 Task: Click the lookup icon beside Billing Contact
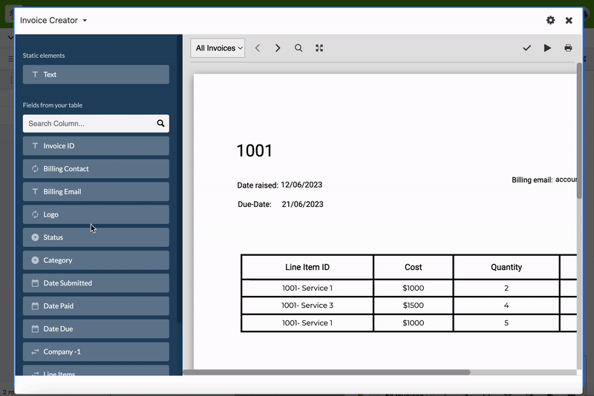[x=35, y=168]
